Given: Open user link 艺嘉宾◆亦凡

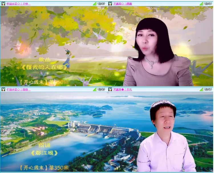Looking at the screenshot, I should [x=123, y=90].
